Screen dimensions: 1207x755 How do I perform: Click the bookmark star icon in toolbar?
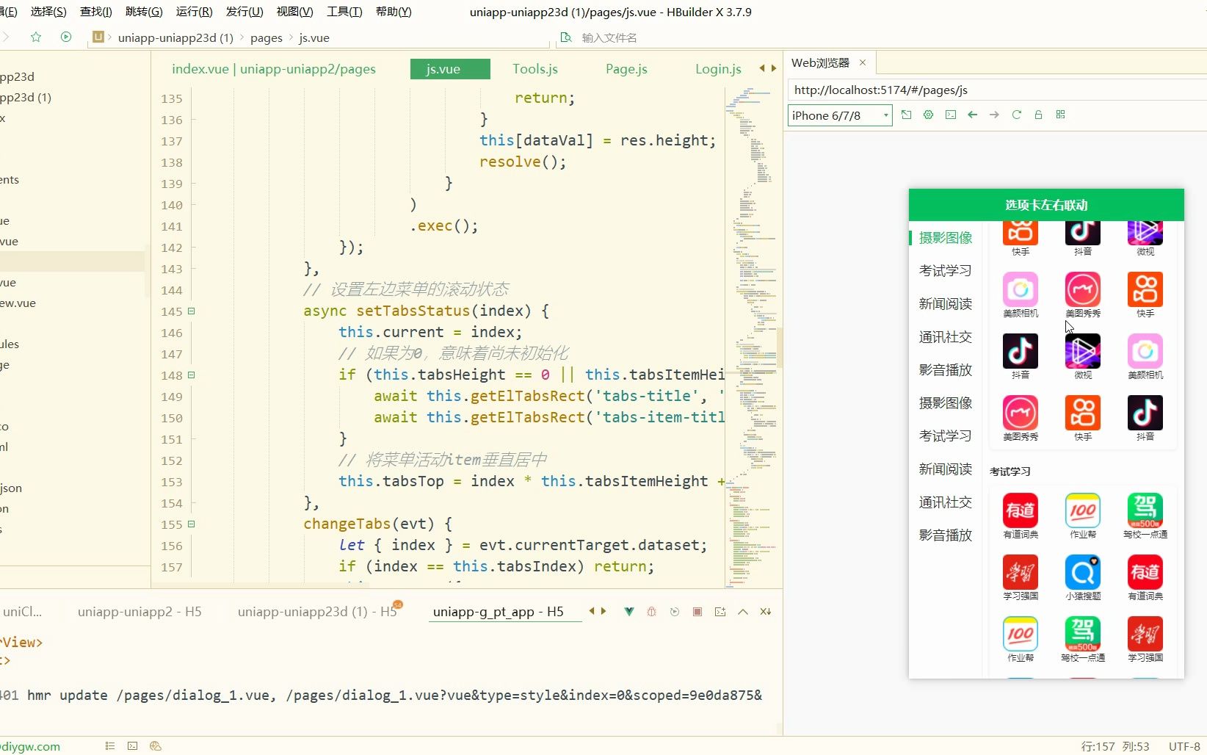pos(35,37)
